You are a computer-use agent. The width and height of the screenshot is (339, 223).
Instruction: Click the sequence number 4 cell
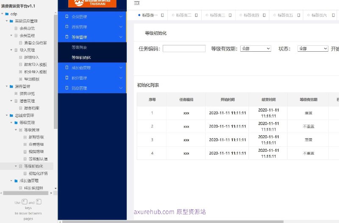(x=152, y=153)
